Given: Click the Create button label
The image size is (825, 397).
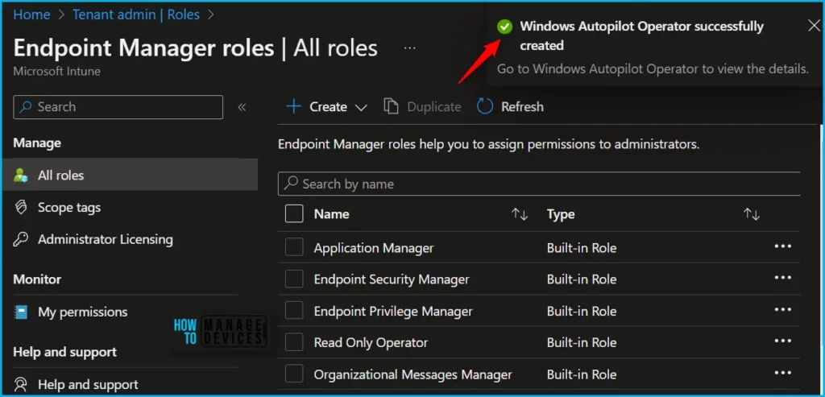Looking at the screenshot, I should (329, 107).
